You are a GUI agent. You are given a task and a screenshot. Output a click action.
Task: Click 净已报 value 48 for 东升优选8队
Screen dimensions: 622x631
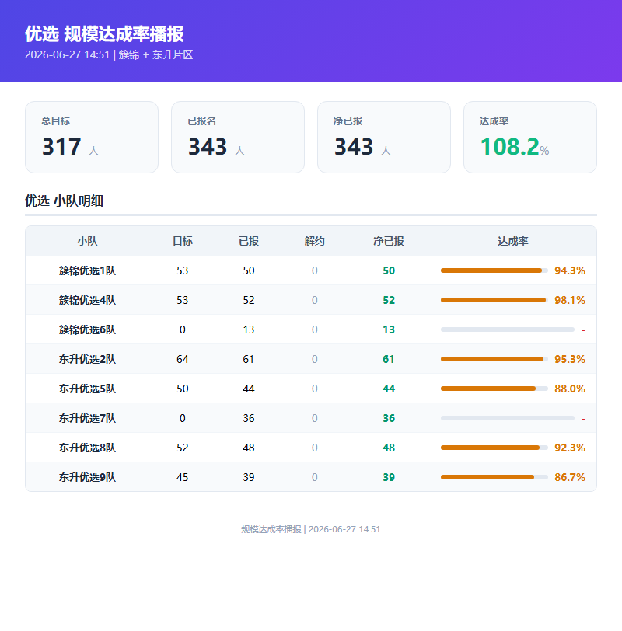tap(389, 448)
